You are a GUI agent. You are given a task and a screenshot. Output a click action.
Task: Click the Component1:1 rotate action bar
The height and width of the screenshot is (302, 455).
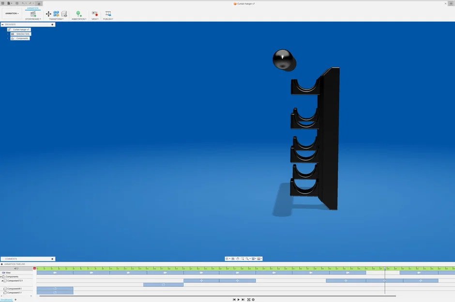coord(55,293)
